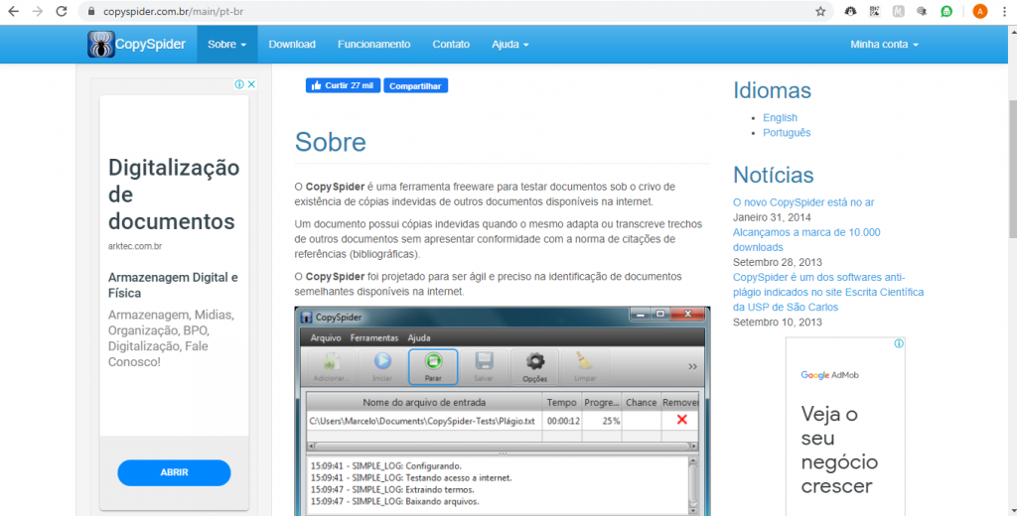This screenshot has height=516, width=1017.
Task: Bookmark this page with the star icon
Action: [x=820, y=11]
